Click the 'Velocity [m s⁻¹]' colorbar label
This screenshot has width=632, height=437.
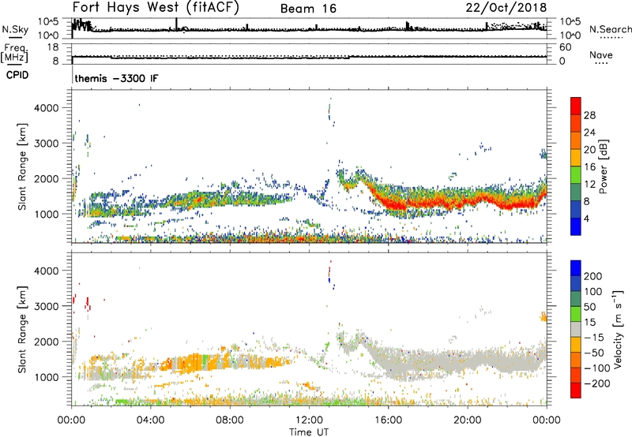(x=618, y=329)
